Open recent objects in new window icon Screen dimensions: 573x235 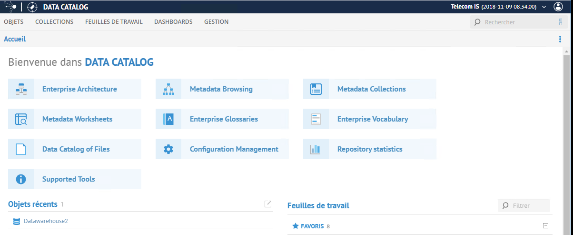268,204
